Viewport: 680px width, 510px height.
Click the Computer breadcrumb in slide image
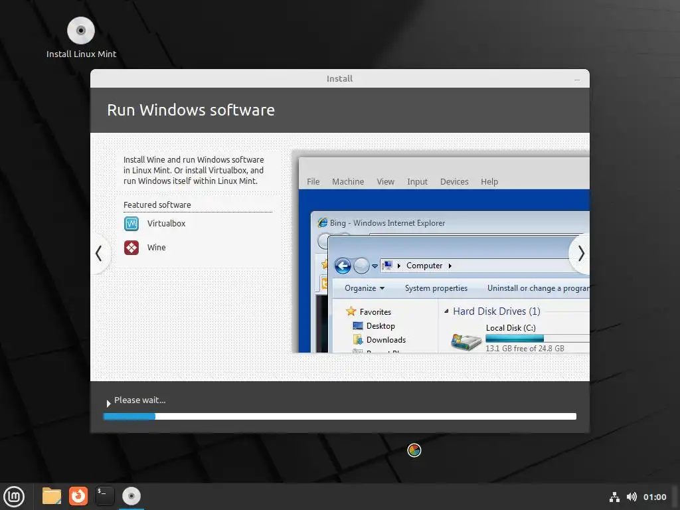coord(424,266)
